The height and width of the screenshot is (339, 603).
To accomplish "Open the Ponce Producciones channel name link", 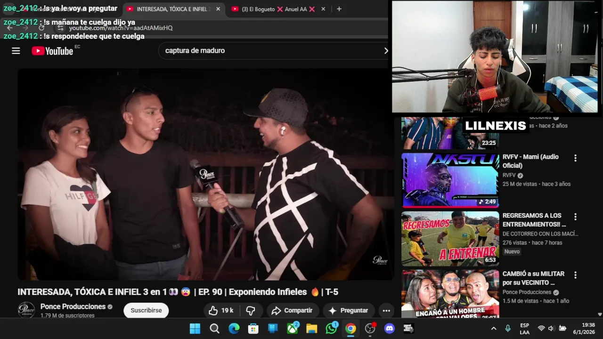I will [73, 307].
